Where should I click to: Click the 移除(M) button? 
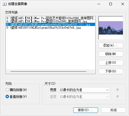pos(111,54)
